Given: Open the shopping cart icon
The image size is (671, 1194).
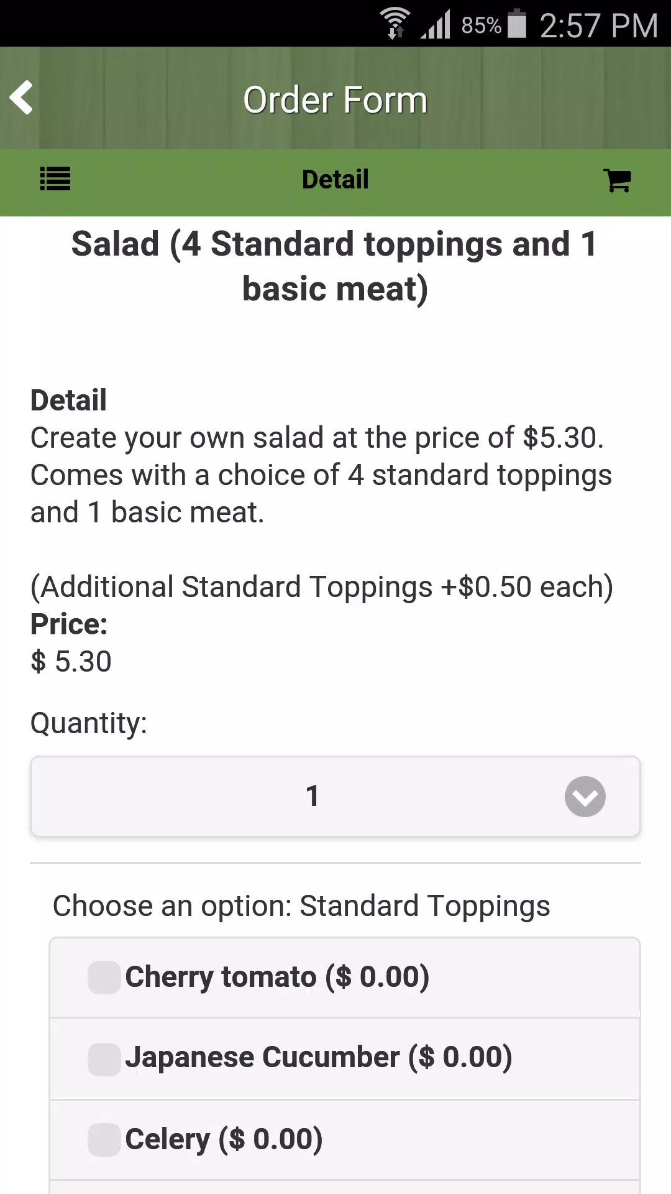Looking at the screenshot, I should coord(618,180).
